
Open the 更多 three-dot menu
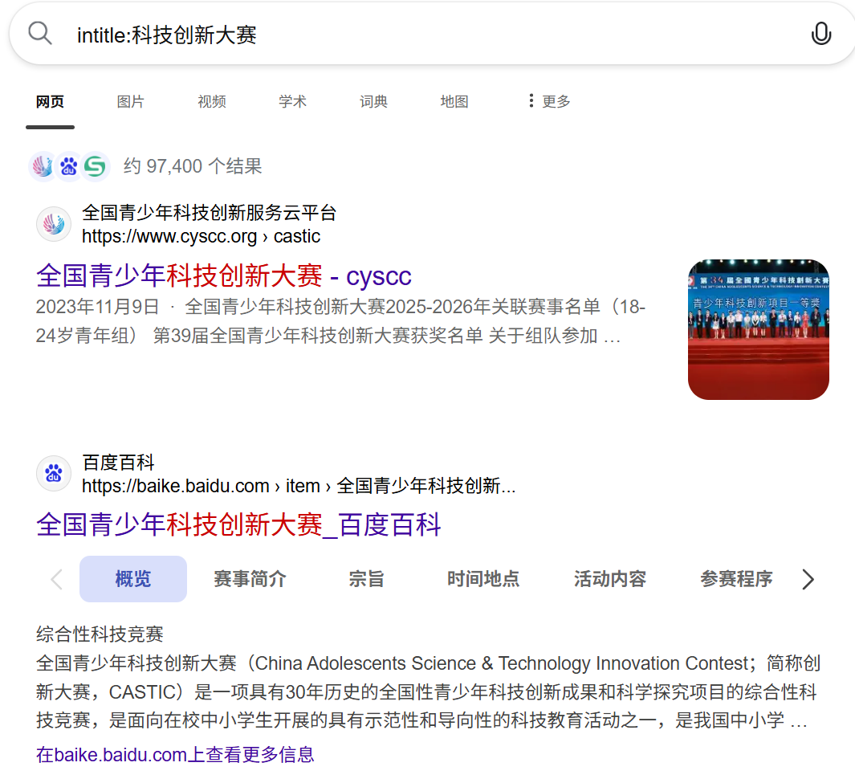549,101
